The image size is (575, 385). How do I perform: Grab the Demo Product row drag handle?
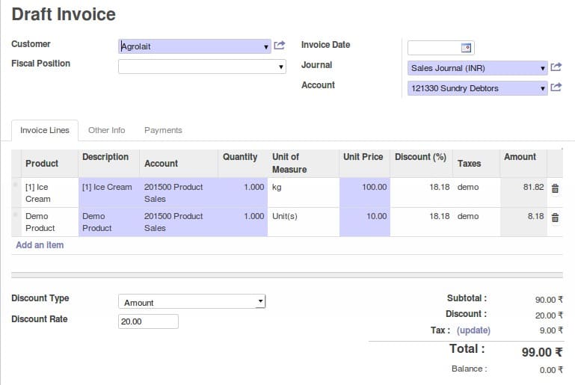pos(16,215)
